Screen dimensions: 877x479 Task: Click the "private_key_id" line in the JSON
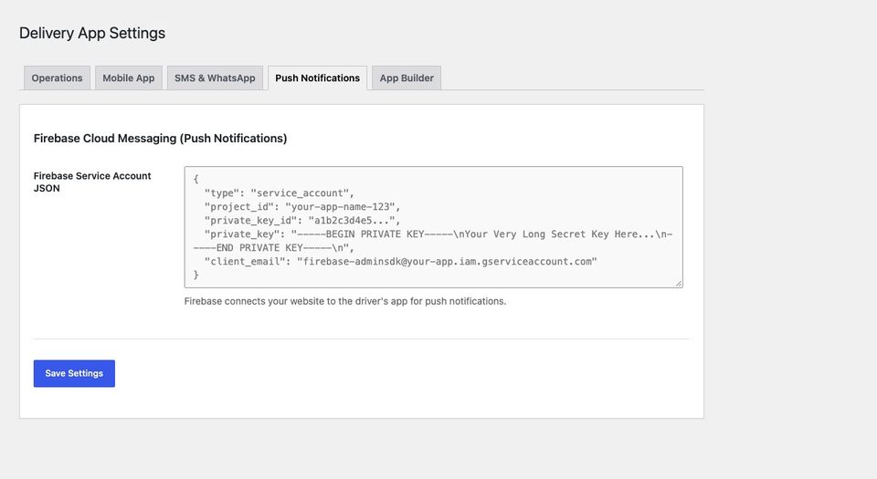302,221
